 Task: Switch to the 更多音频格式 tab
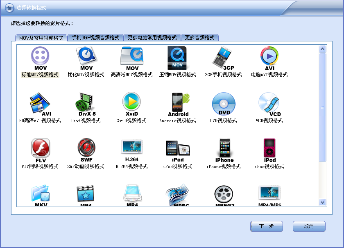click(x=199, y=37)
